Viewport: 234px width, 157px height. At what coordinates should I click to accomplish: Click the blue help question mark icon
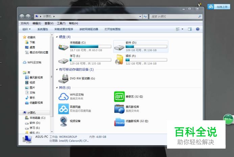(197, 29)
